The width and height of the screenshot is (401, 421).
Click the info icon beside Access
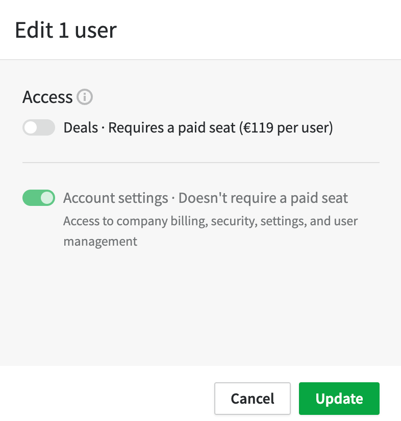point(85,97)
